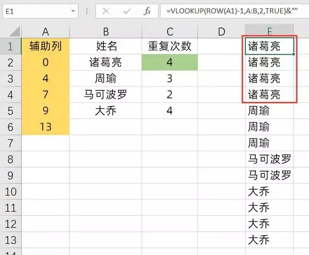Click the Name Box showing E1
The height and width of the screenshot is (255, 309).
[40, 11]
